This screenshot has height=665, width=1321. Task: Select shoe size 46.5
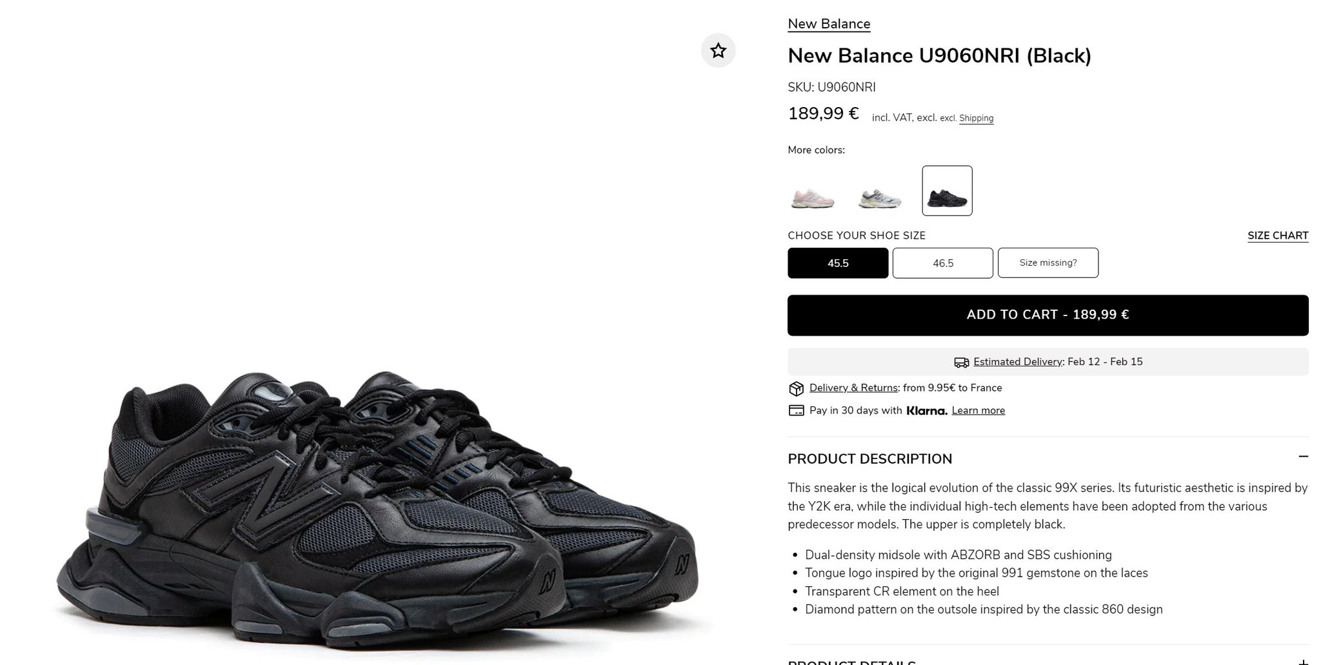point(942,263)
